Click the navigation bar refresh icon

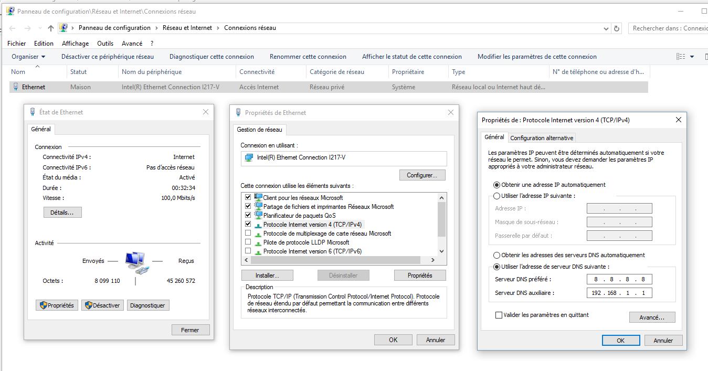617,28
